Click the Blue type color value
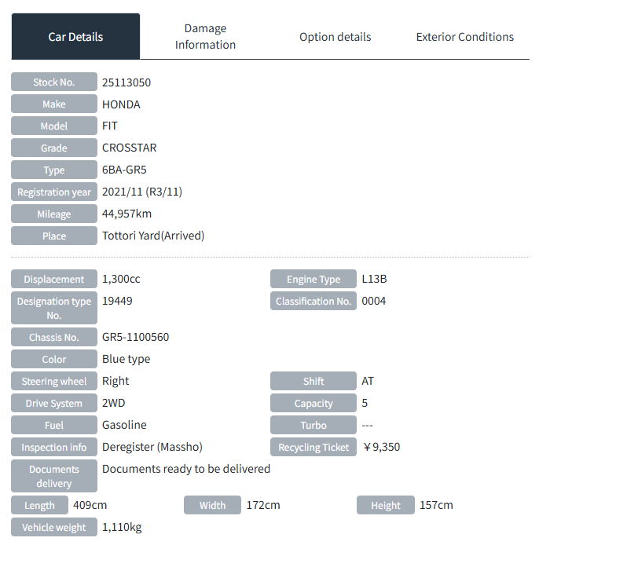The height and width of the screenshot is (567, 638). pyautogui.click(x=126, y=360)
